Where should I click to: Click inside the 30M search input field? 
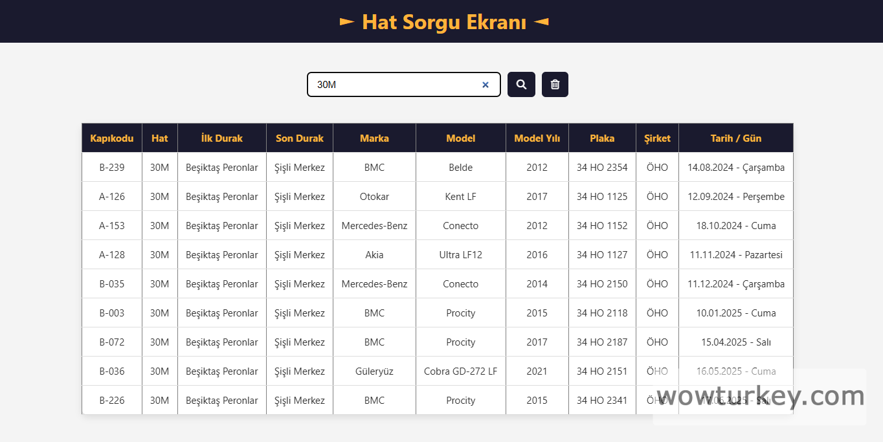[x=388, y=84]
